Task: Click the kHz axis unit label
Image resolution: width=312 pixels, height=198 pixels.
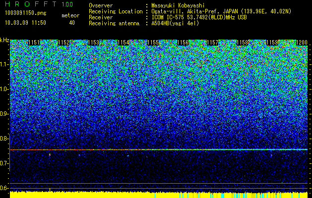Action: [x=4, y=40]
